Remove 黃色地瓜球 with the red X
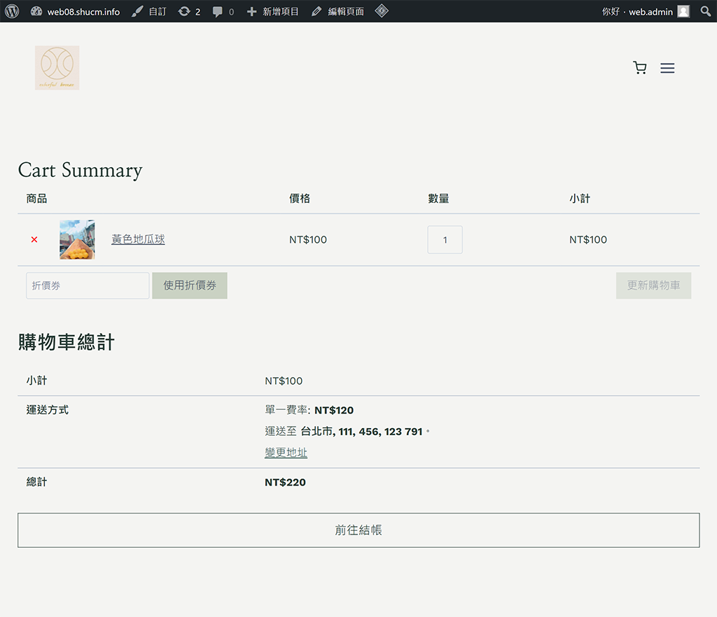This screenshot has width=717, height=617. tap(34, 240)
